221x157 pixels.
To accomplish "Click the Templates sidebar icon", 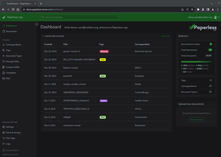I will pyautogui.click(x=4, y=73).
